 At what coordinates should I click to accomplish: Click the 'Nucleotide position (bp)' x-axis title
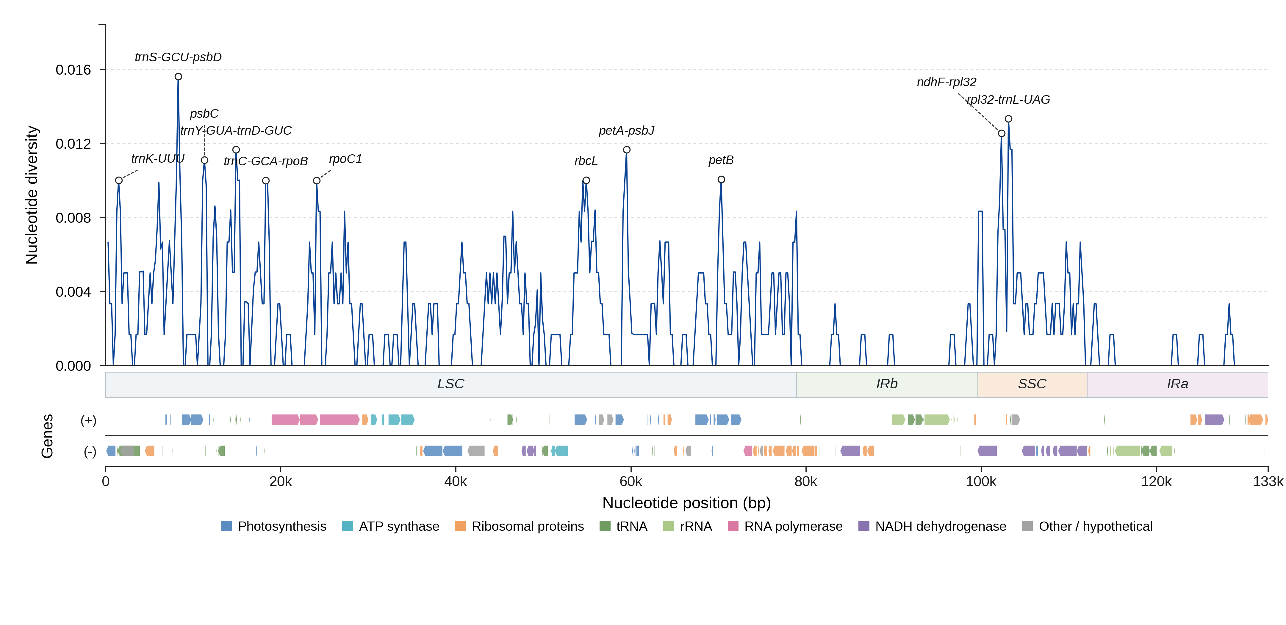(686, 503)
